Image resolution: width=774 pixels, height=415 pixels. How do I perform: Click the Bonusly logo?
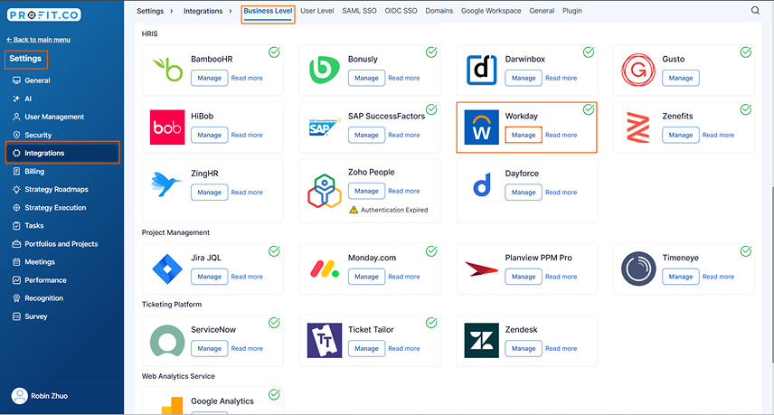click(325, 70)
